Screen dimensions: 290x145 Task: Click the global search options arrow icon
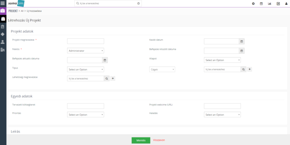pos(139,3)
